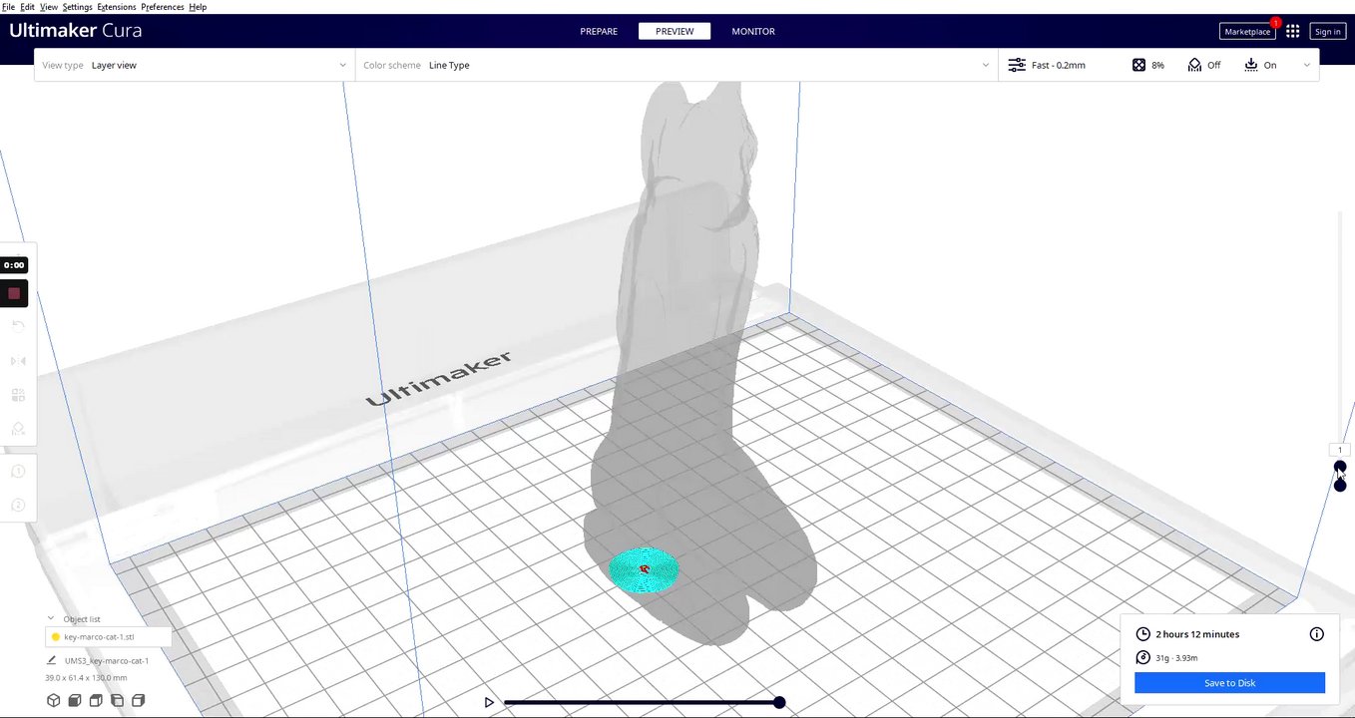The image size is (1355, 718).
Task: Click the Sign in button
Action: click(1328, 32)
